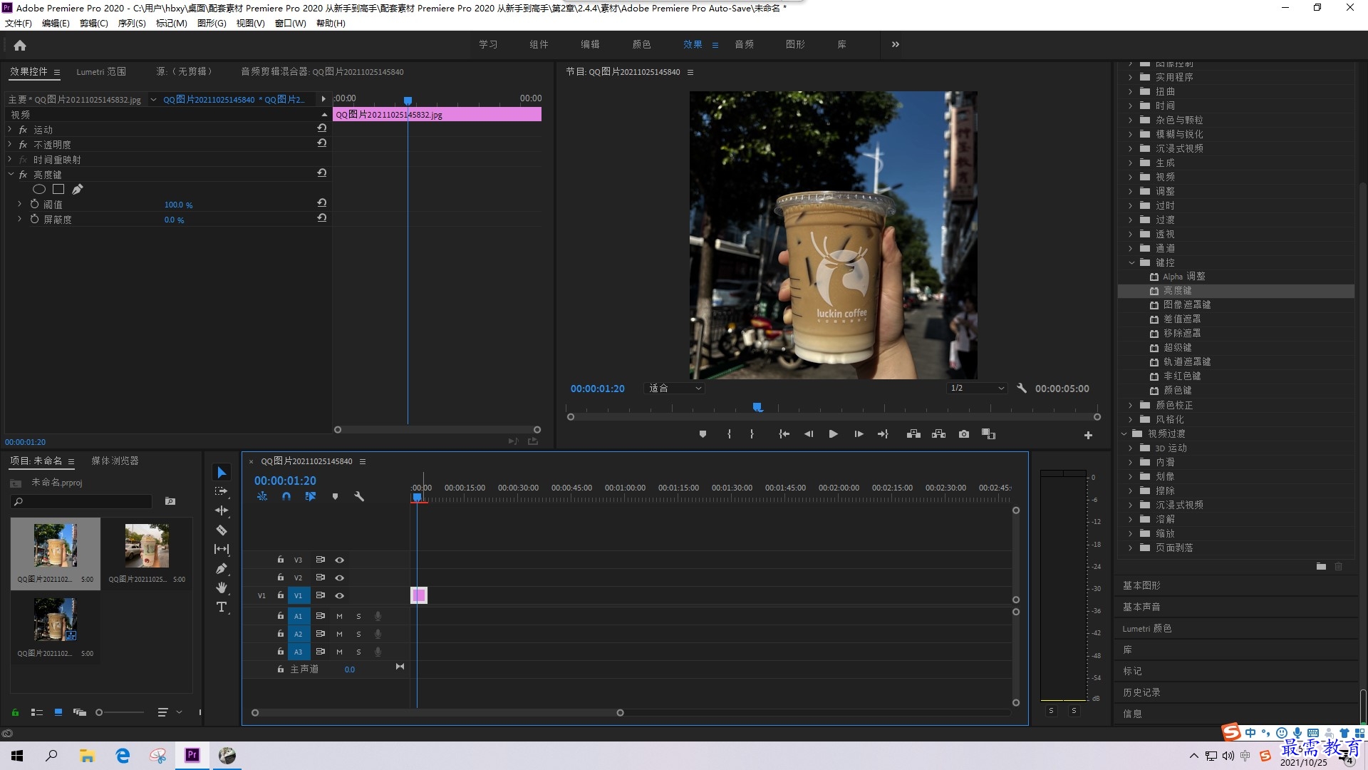Toggle lock on track V3
Screen dimensions: 1368x770
[281, 560]
